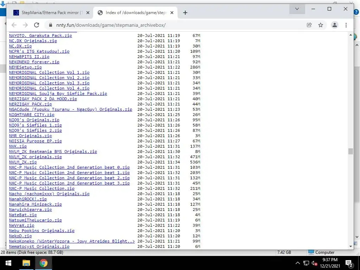Download NVLM_ZK Beatmania BMS Originals.zip
Image resolution: width=360 pixels, height=270 pixels.
pos(53,152)
